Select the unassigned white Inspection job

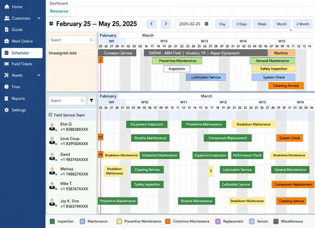pos(177,69)
